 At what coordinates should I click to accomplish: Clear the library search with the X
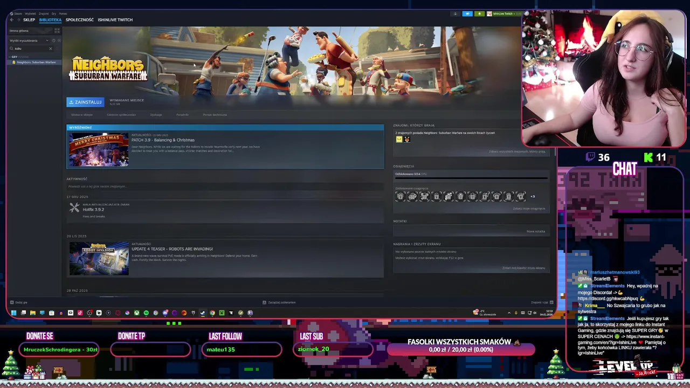[51, 48]
